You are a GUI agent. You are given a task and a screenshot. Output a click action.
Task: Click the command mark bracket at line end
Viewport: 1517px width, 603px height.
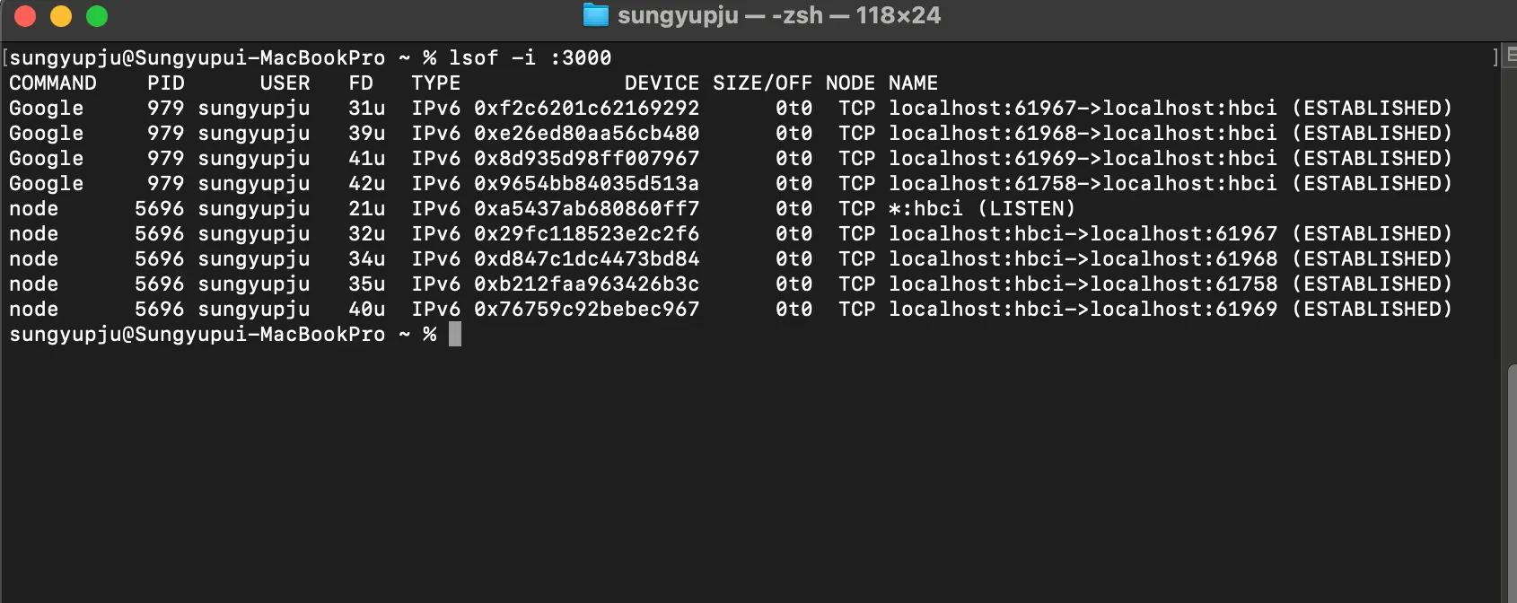(1495, 57)
